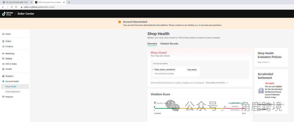Select the TikTok Shop Seller Center browser tab

point(50,2)
